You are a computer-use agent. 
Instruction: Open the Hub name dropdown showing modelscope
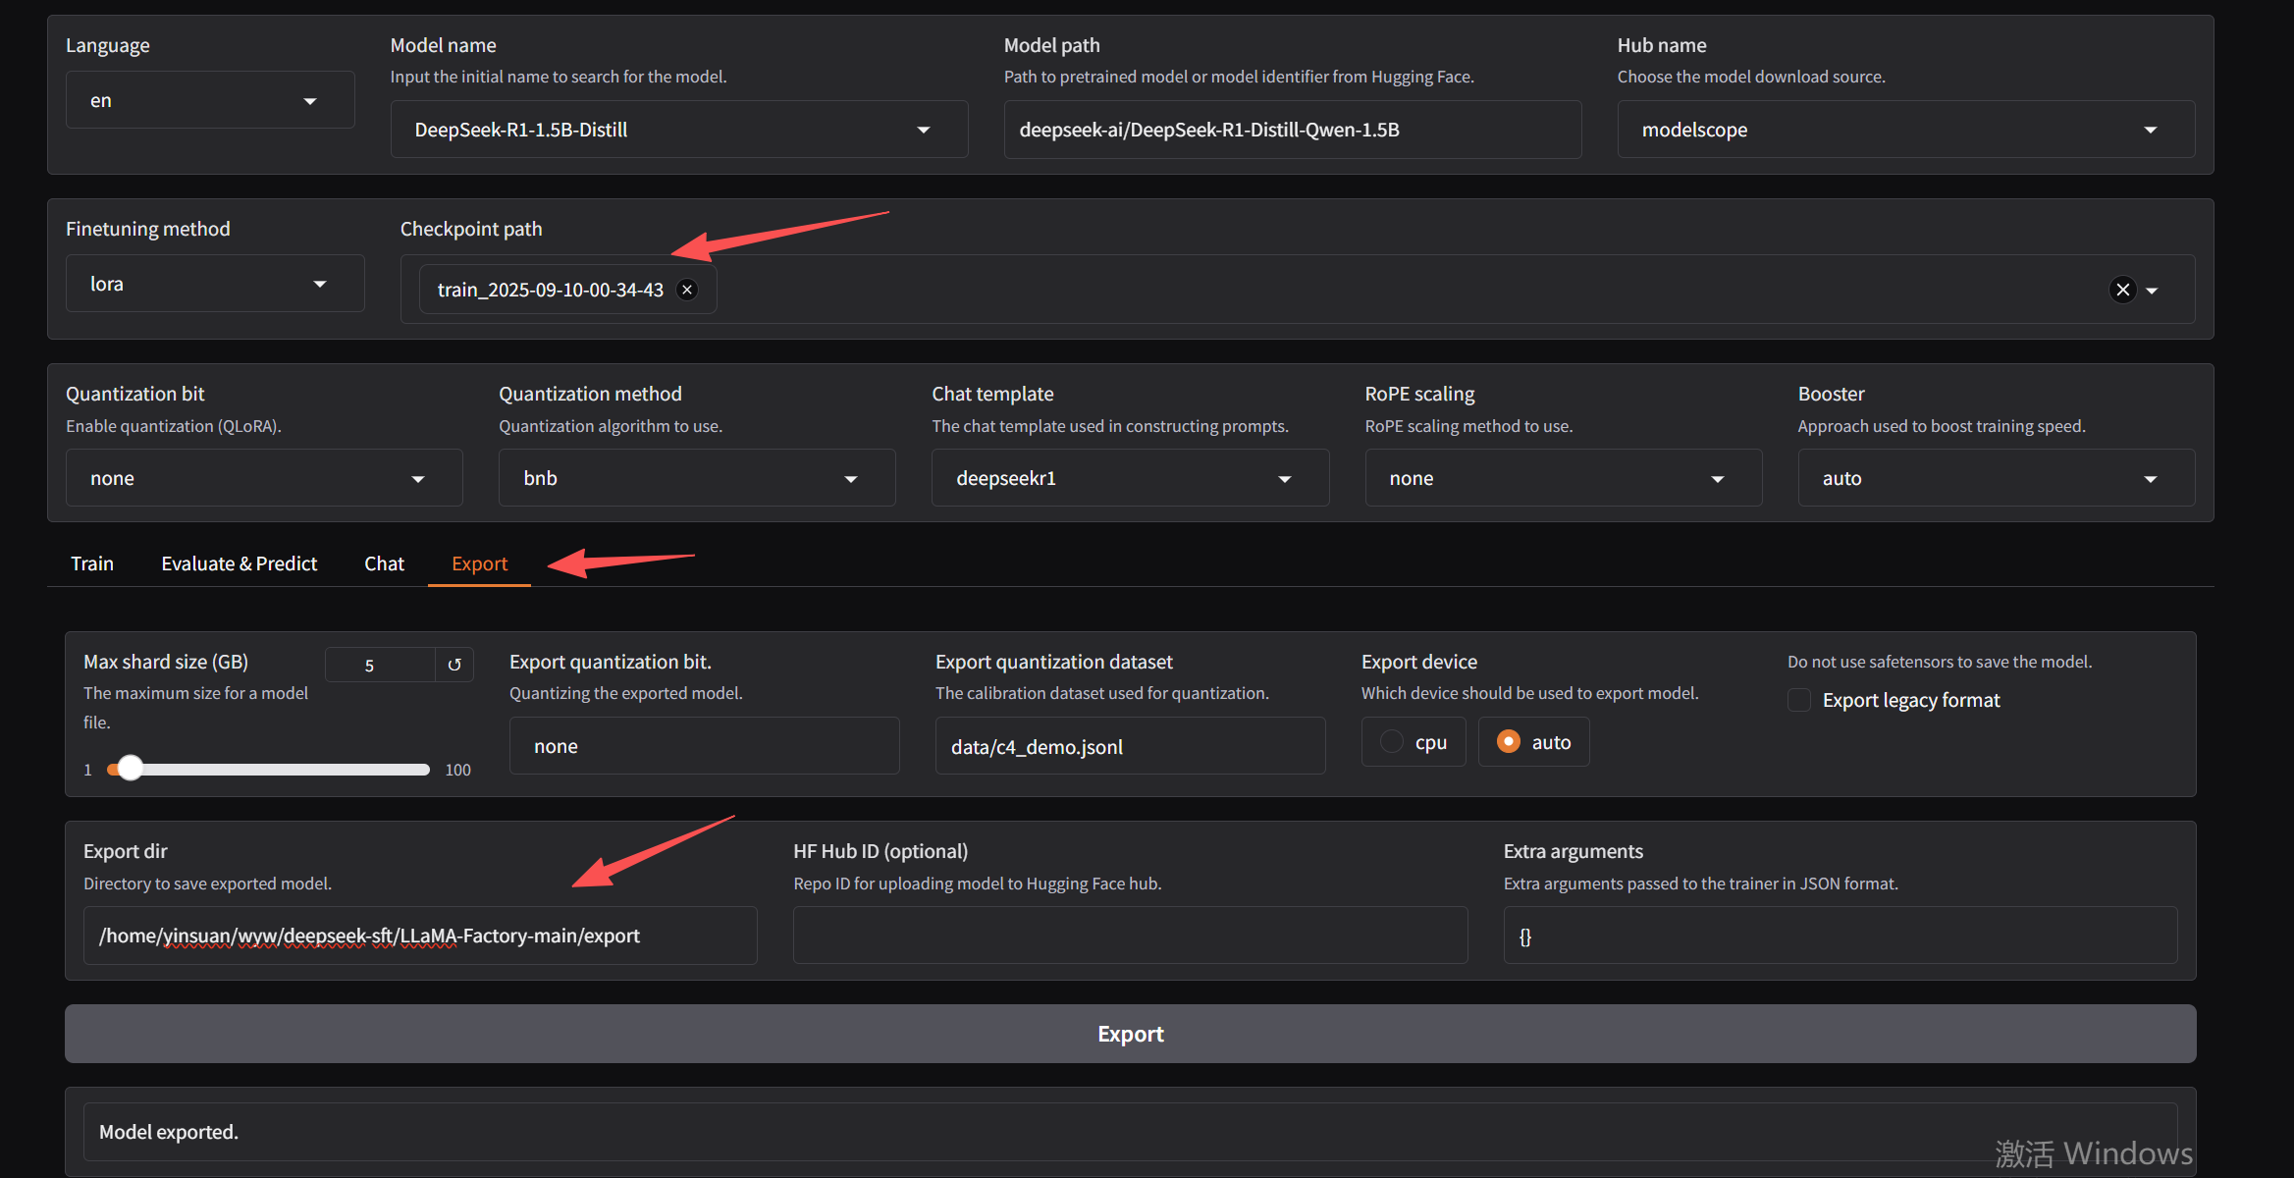[x=1905, y=130]
